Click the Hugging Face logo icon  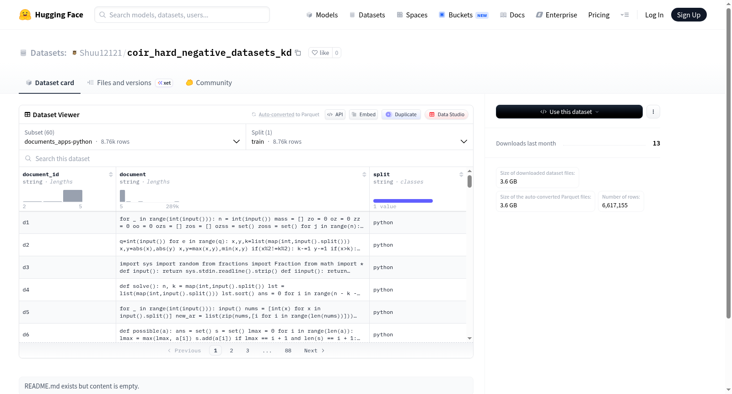coord(25,15)
